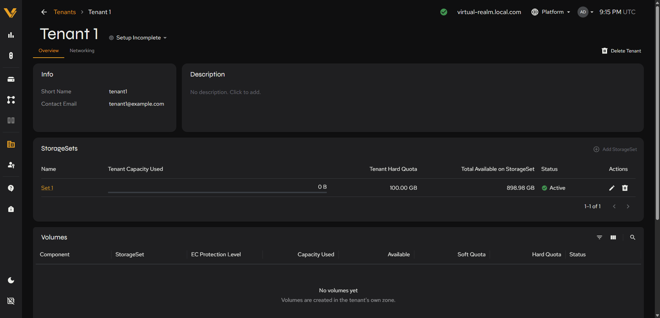Viewport: 660px width, 318px height.
Task: Click the green connection status check icon
Action: click(x=444, y=12)
